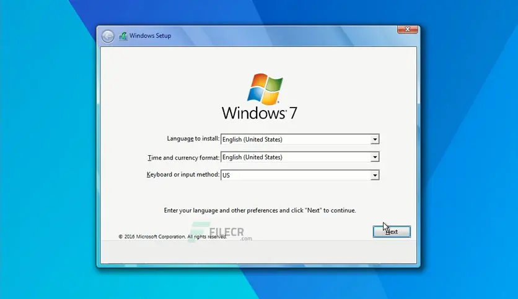Click the "Keyboard or input method" label

(x=183, y=175)
